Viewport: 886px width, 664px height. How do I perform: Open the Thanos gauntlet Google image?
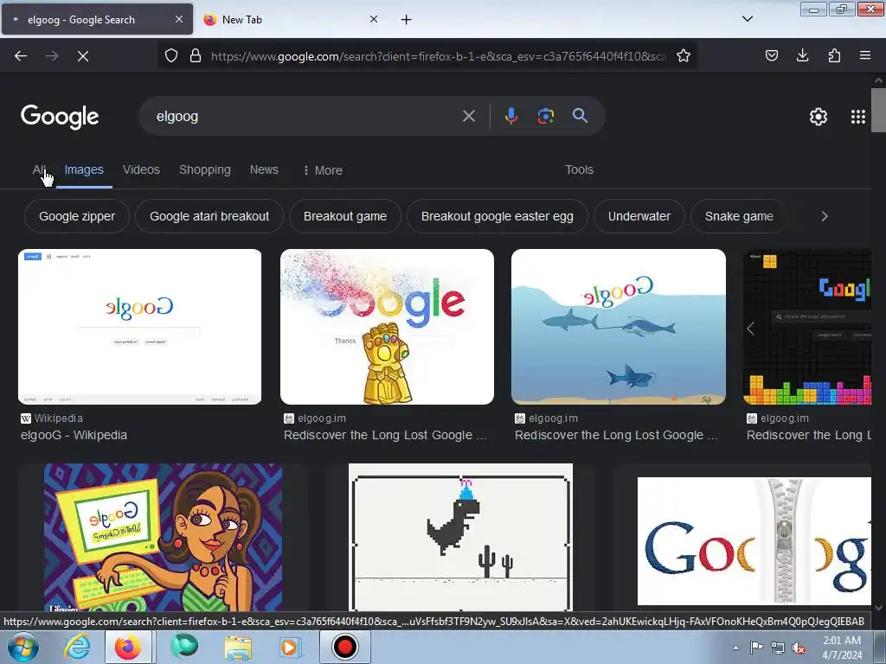(x=387, y=326)
